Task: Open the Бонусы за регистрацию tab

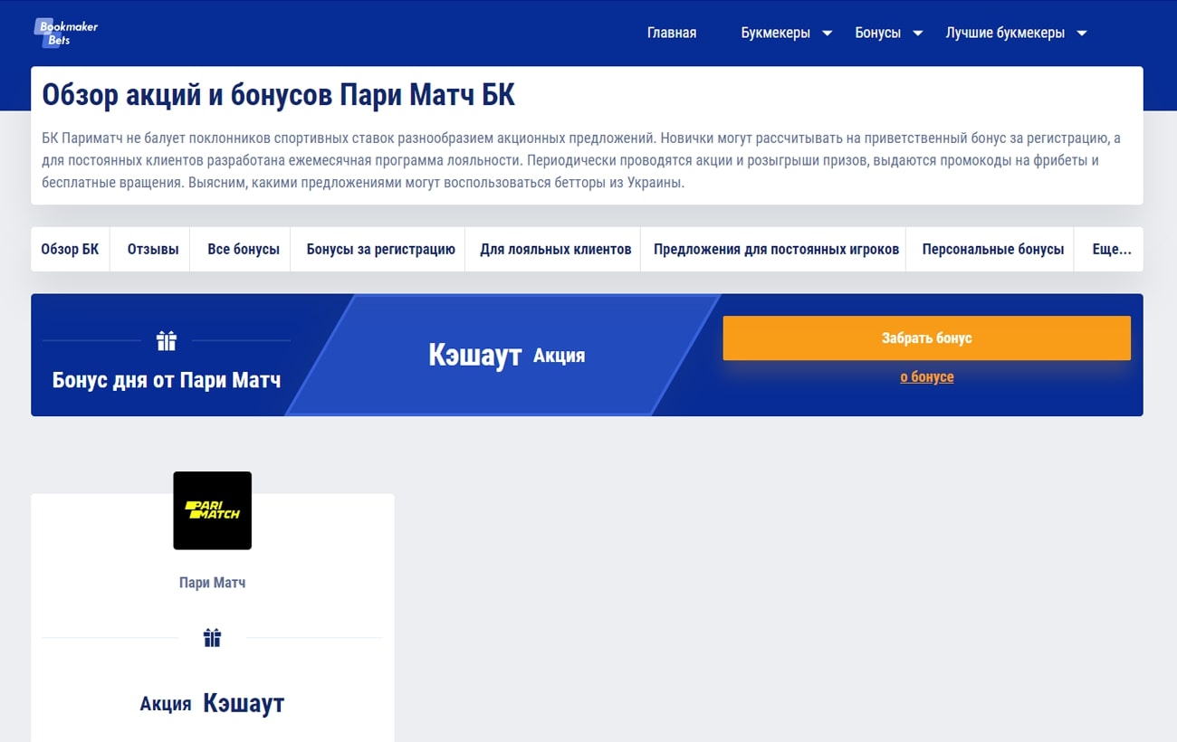Action: (x=378, y=249)
